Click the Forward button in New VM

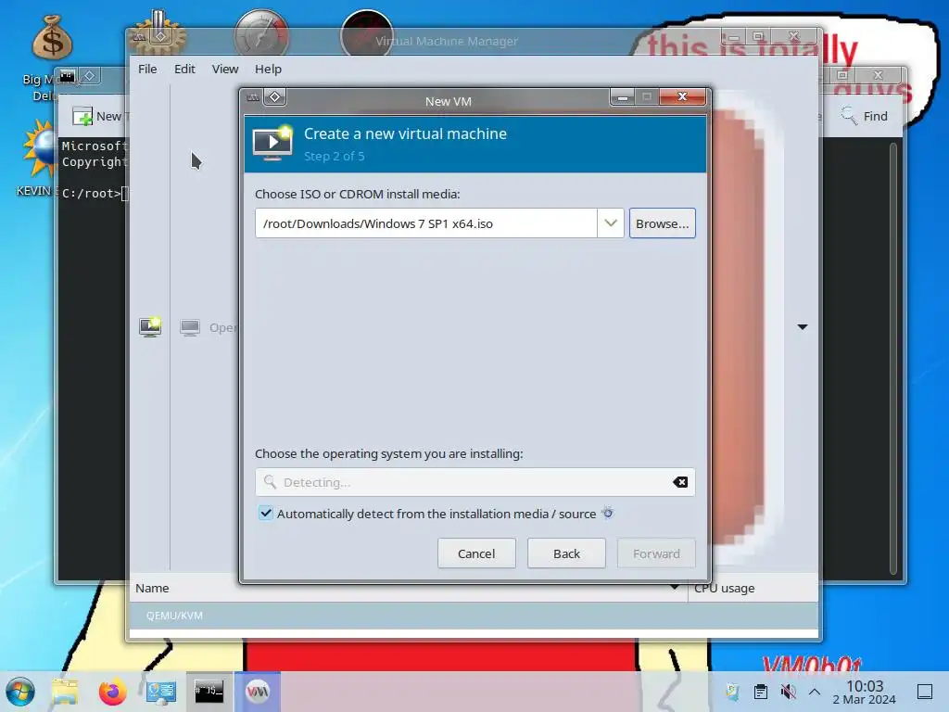coord(656,553)
